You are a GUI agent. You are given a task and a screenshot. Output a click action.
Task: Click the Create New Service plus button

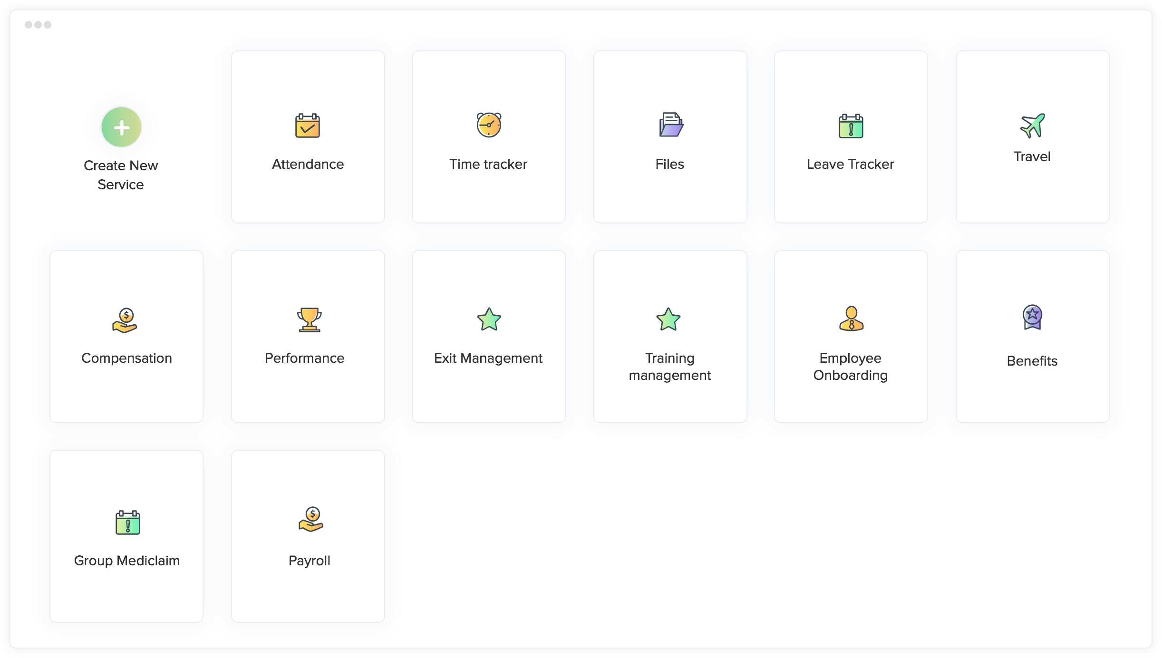pyautogui.click(x=121, y=127)
